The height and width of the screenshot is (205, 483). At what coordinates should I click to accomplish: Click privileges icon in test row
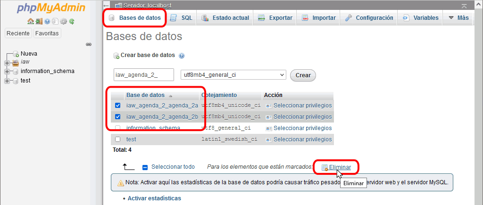click(269, 139)
